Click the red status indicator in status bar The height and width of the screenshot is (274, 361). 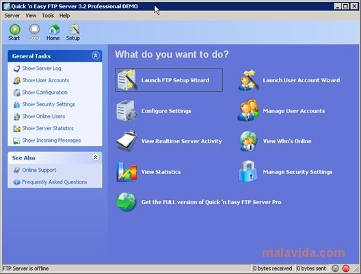[x=345, y=269]
